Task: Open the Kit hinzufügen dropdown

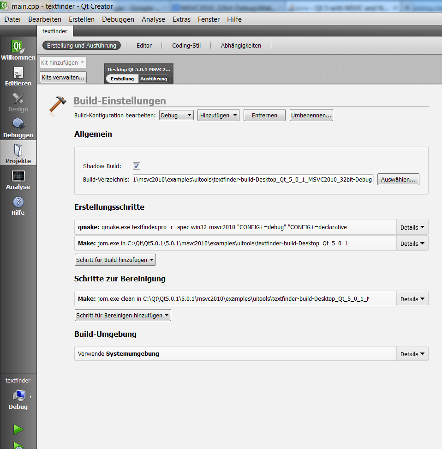Action: click(63, 62)
